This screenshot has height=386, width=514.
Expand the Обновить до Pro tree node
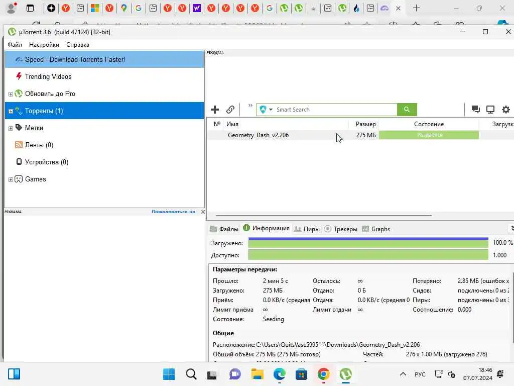[x=11, y=94]
